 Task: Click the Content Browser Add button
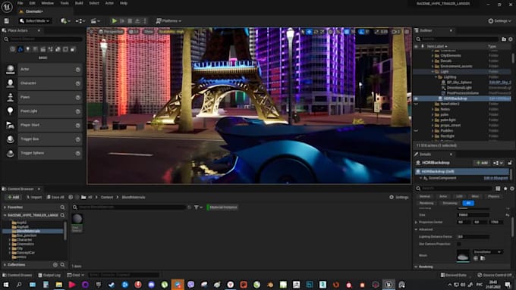point(13,197)
